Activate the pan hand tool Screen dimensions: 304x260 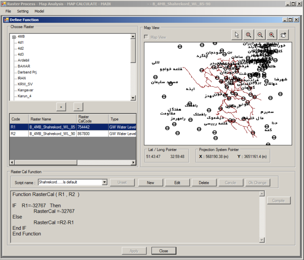[x=283, y=35]
